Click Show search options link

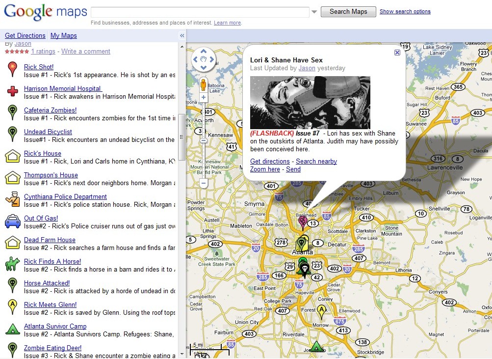tap(405, 11)
